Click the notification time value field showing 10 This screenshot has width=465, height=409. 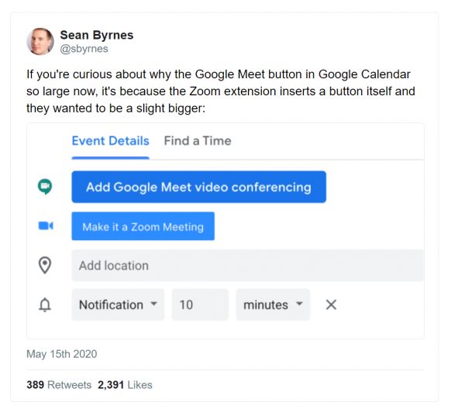pos(200,305)
